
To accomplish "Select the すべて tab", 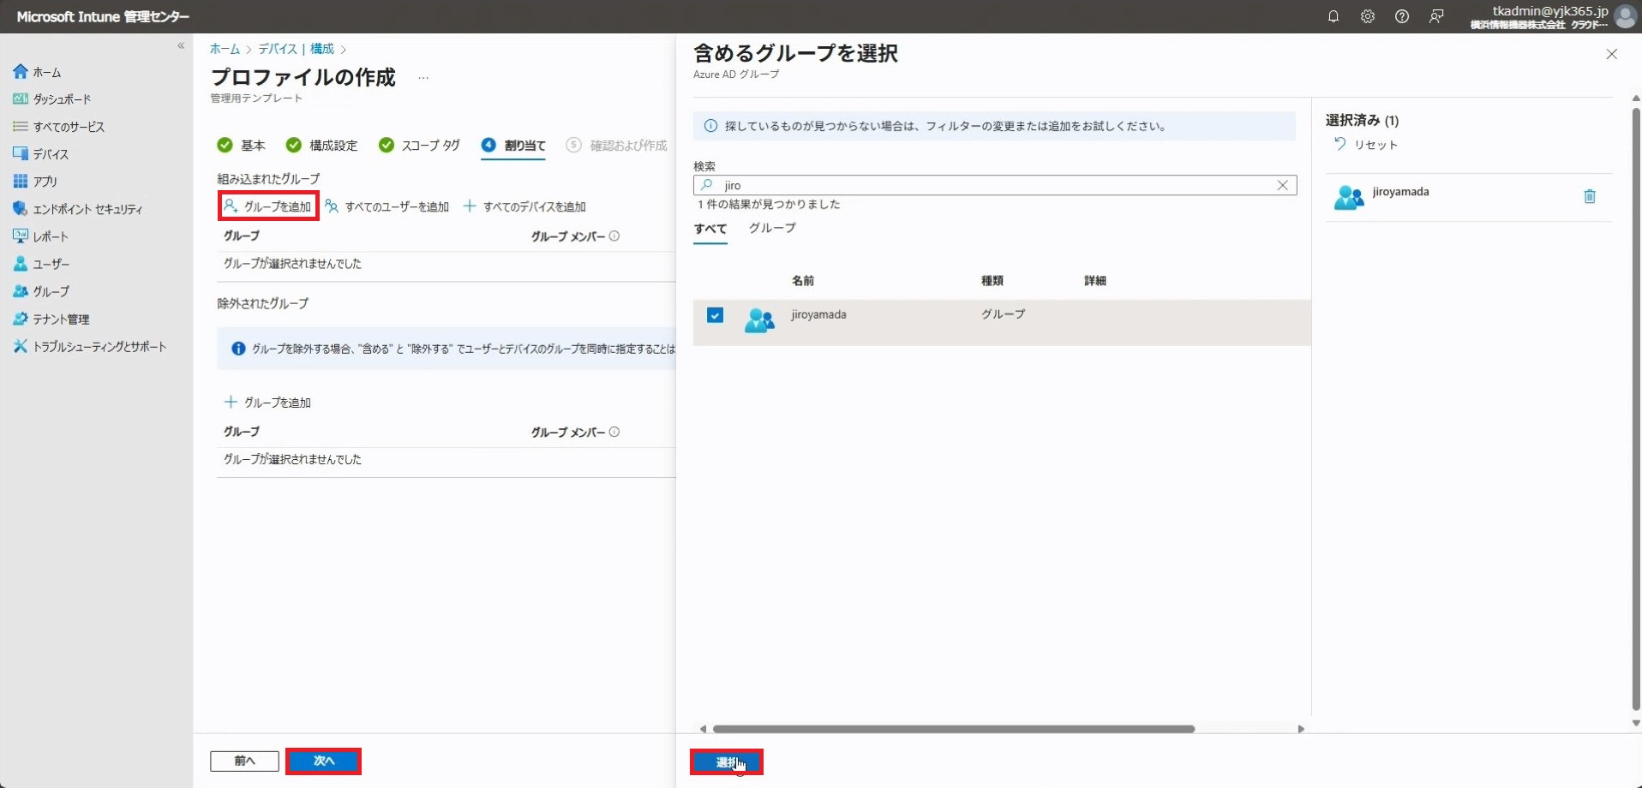I will pyautogui.click(x=710, y=229).
